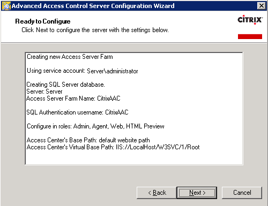
Task: Click the Citrix logo
Action: point(250,20)
